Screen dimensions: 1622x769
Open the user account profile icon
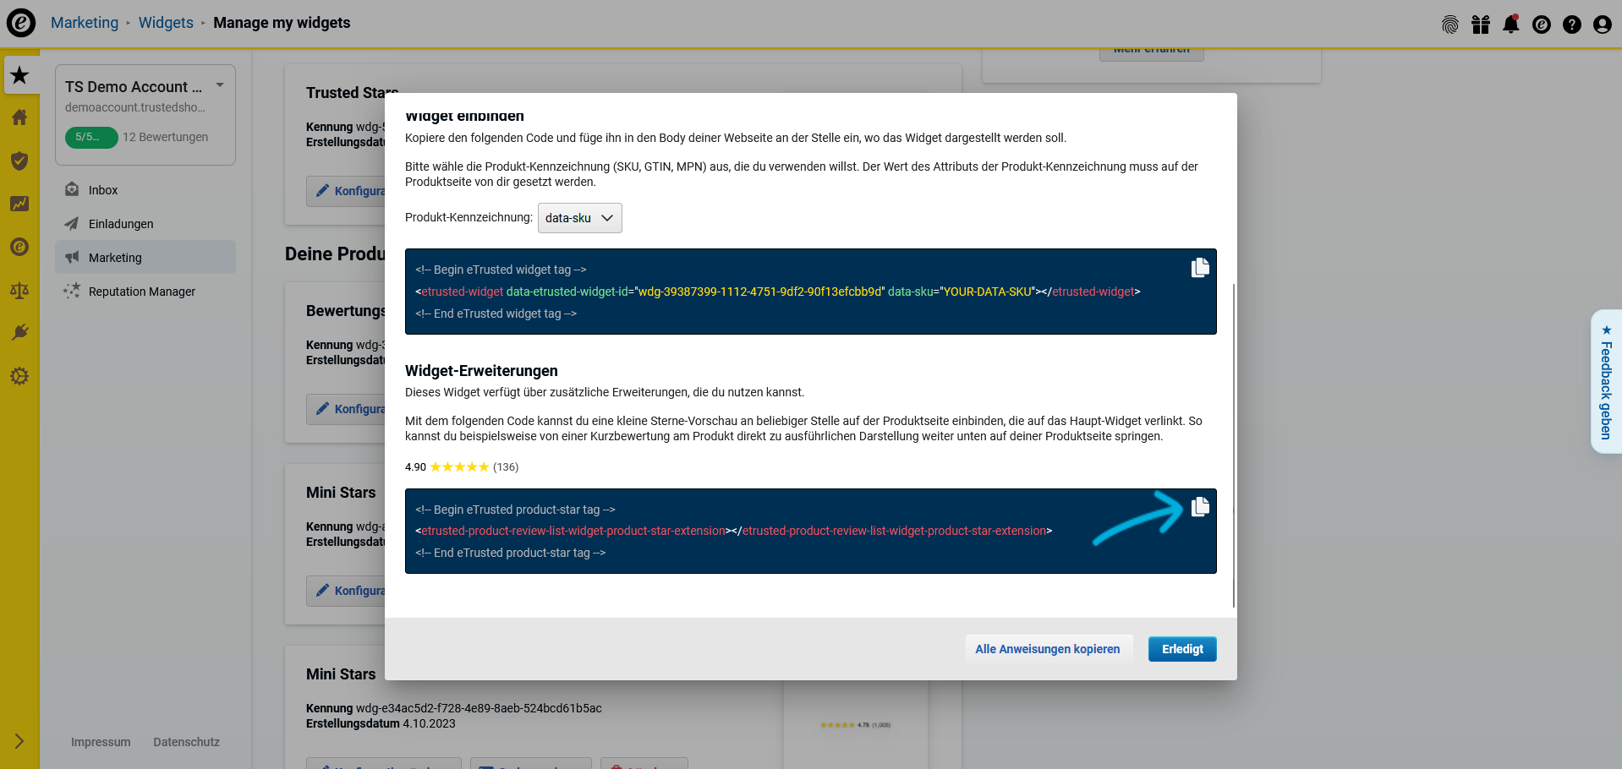tap(1603, 25)
